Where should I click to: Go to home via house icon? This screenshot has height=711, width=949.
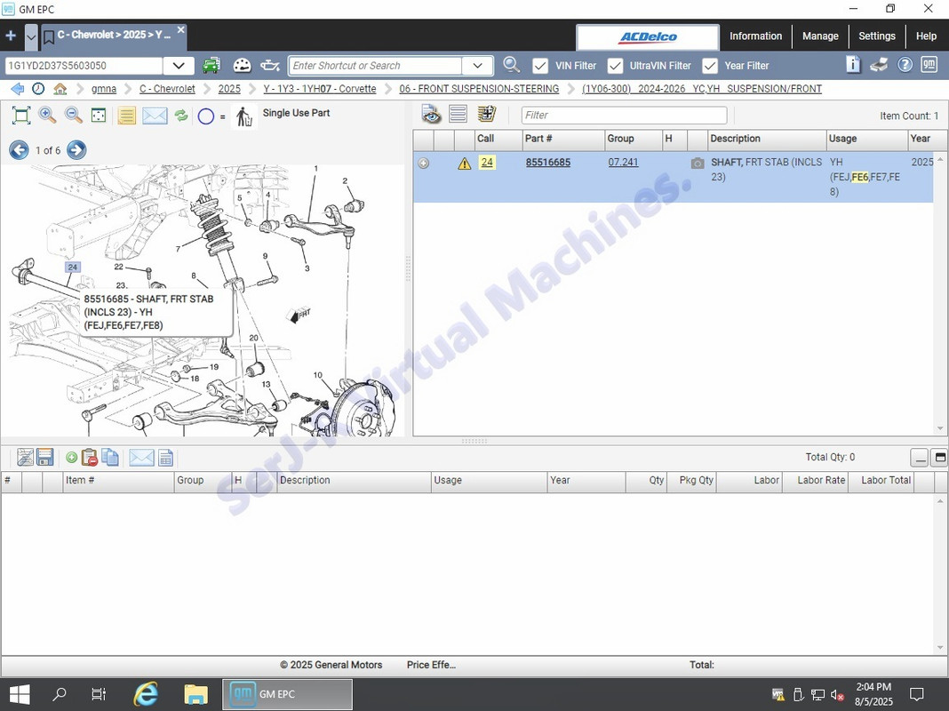coord(60,89)
